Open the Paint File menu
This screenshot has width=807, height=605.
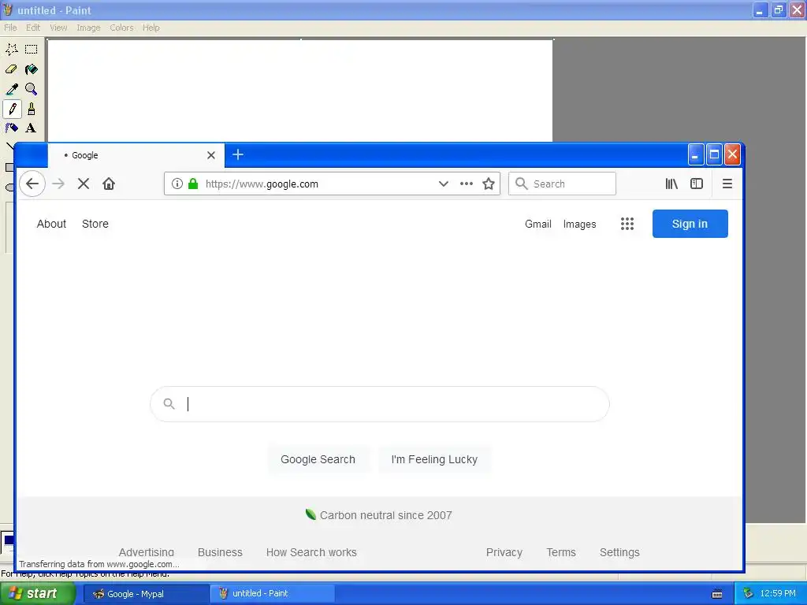coord(10,28)
